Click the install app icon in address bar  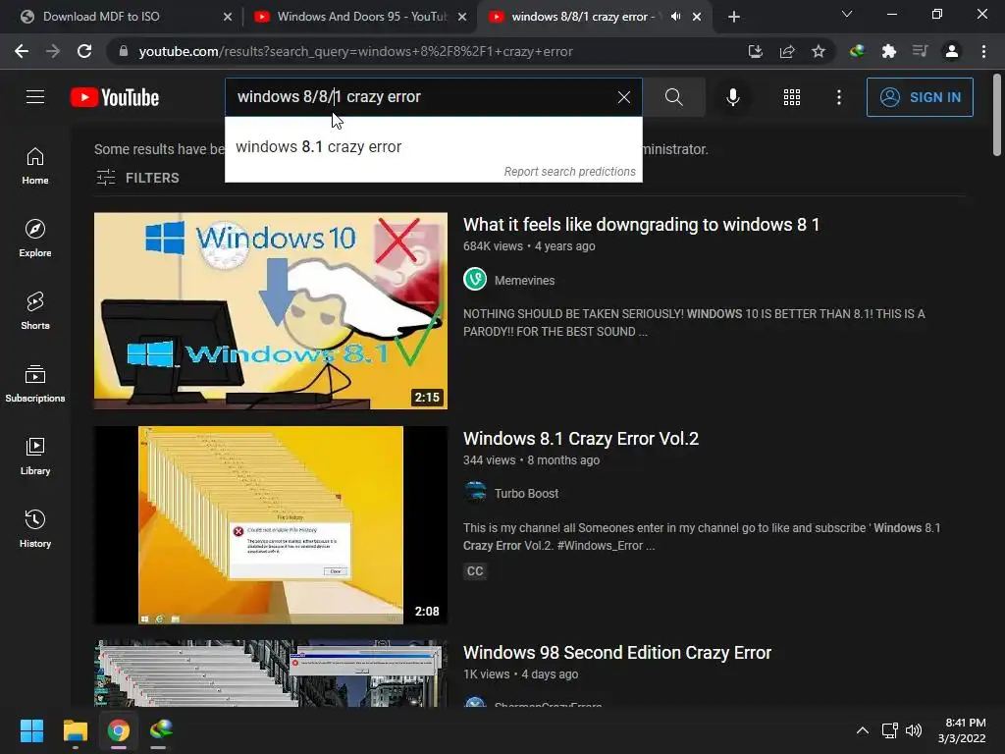tap(756, 51)
